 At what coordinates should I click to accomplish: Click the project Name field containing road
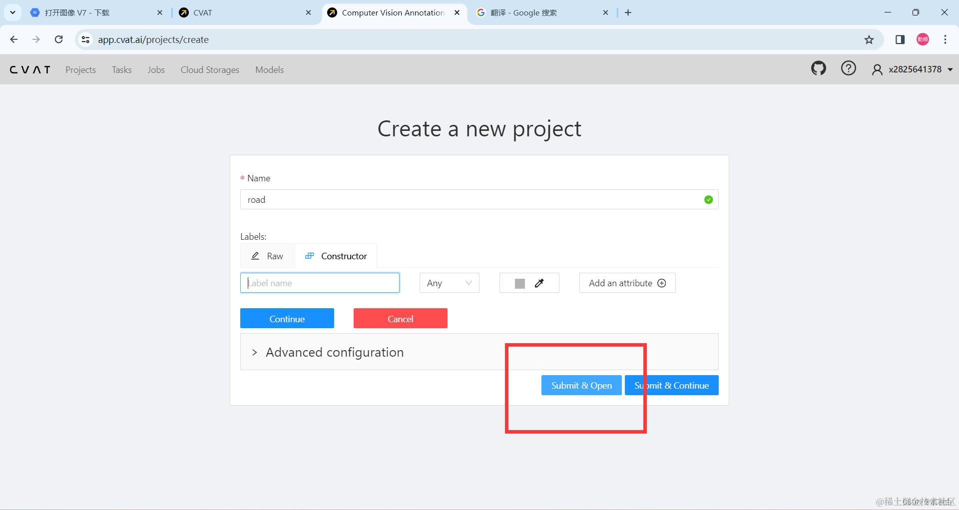point(479,199)
